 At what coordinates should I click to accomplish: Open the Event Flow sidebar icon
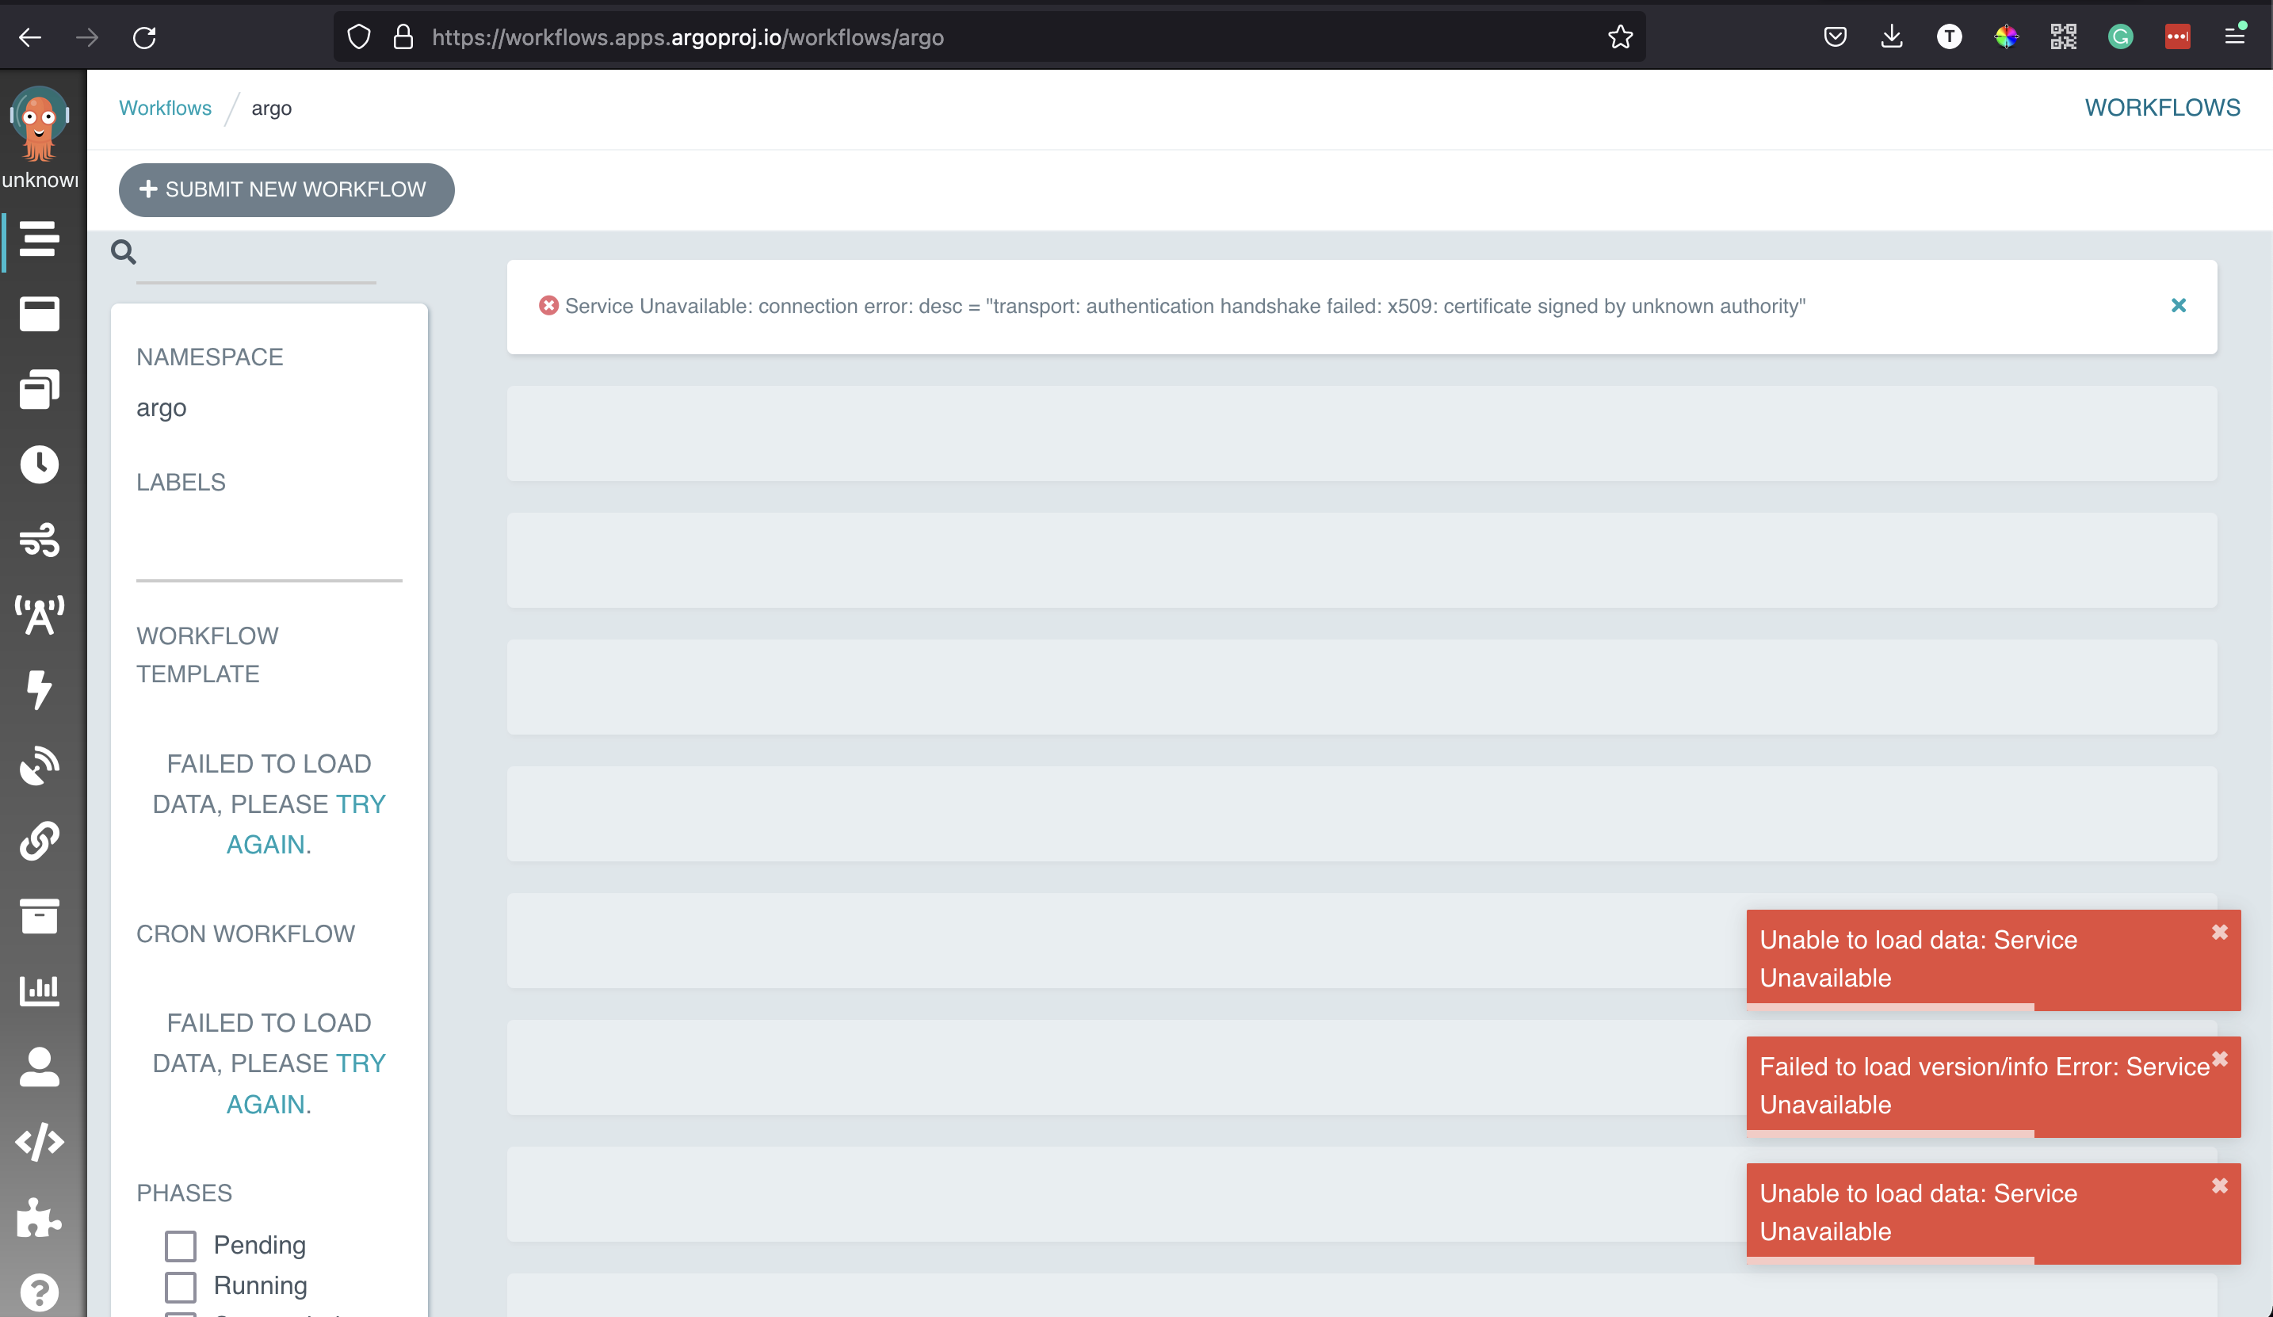pyautogui.click(x=40, y=541)
